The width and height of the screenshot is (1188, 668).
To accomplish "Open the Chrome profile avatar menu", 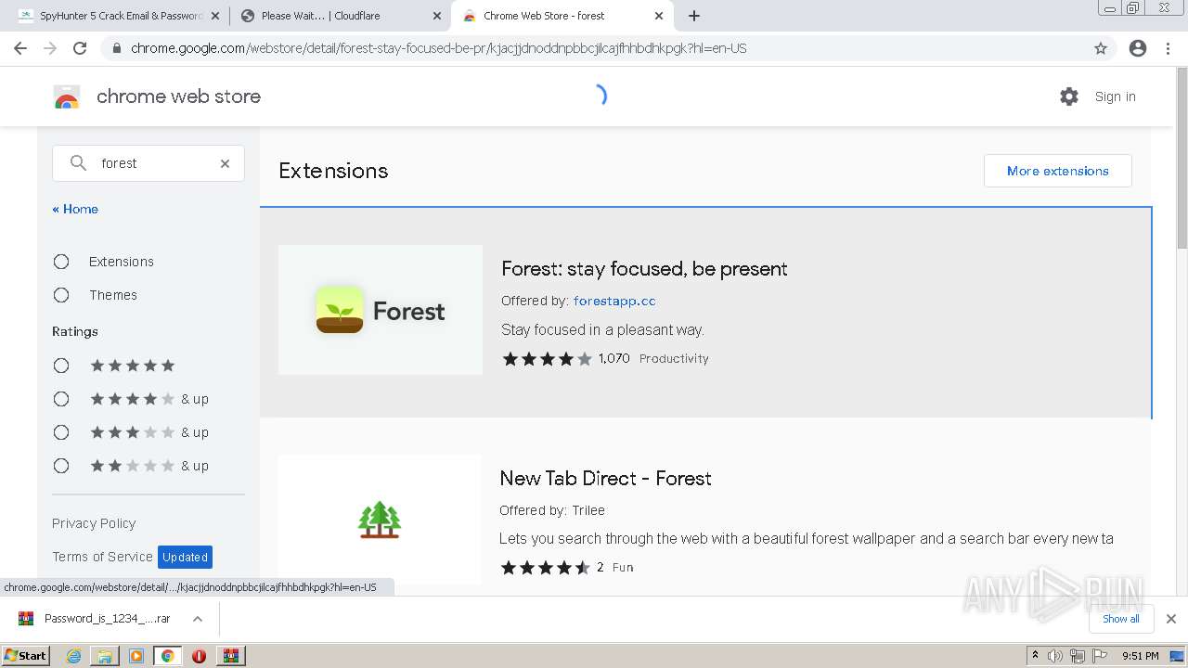I will click(x=1138, y=48).
